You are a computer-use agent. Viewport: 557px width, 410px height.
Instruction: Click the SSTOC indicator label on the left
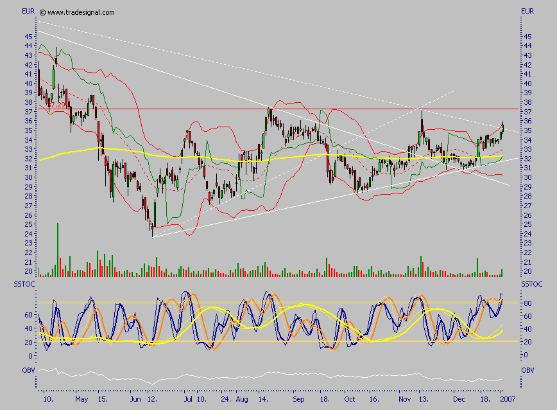point(24,284)
